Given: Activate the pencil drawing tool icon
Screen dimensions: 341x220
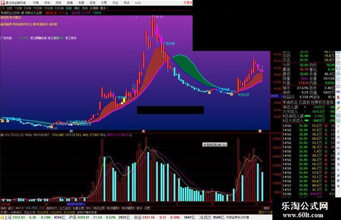Looking at the screenshot, I should 338,108.
